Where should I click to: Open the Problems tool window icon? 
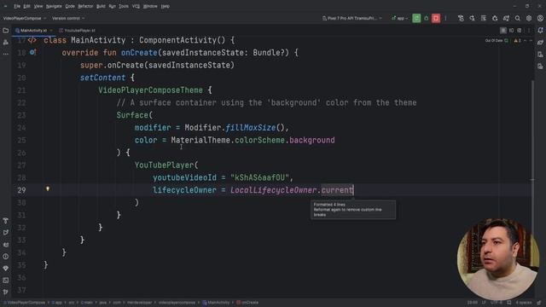coord(6,257)
